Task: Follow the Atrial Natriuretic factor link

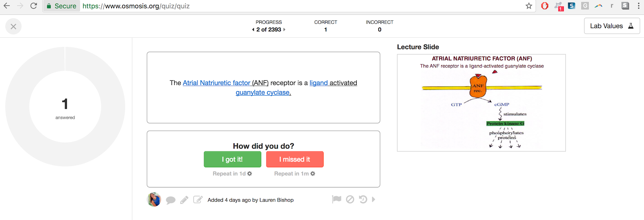Action: (x=217, y=83)
